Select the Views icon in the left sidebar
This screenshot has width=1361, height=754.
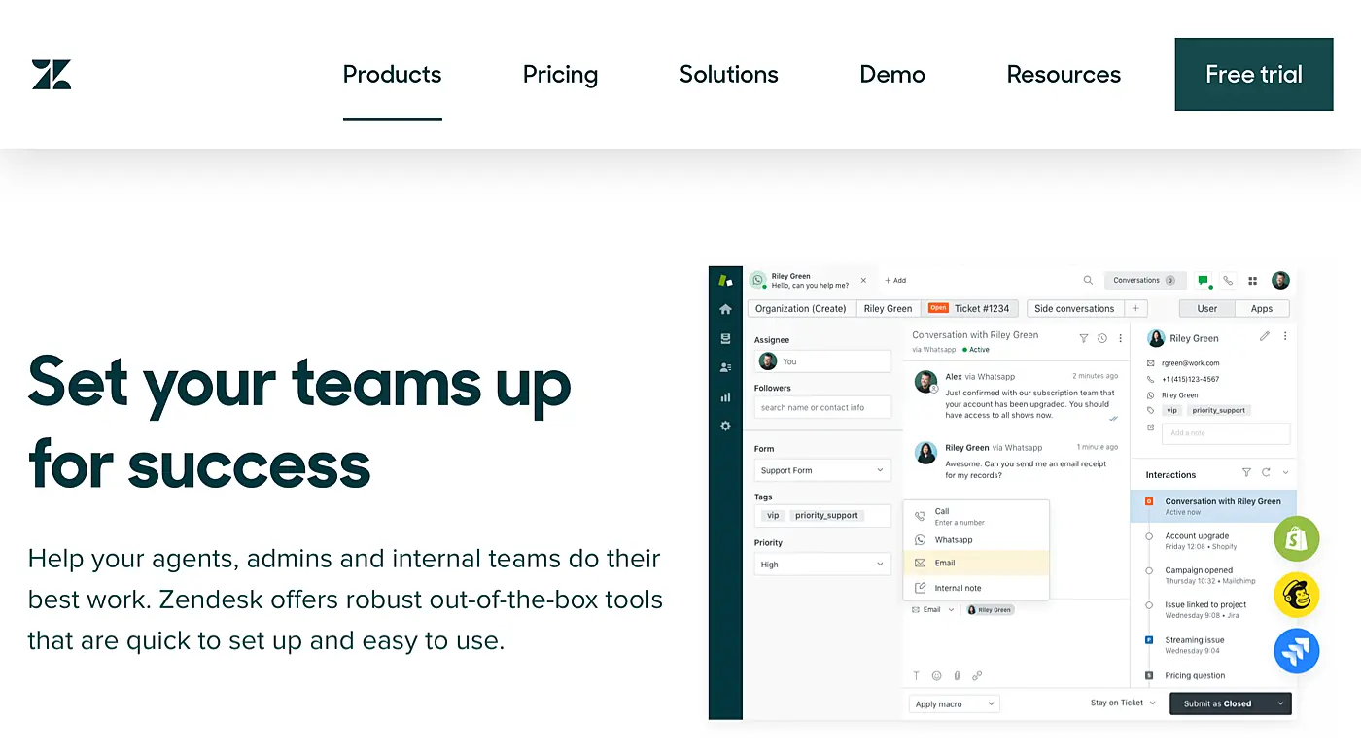point(725,338)
